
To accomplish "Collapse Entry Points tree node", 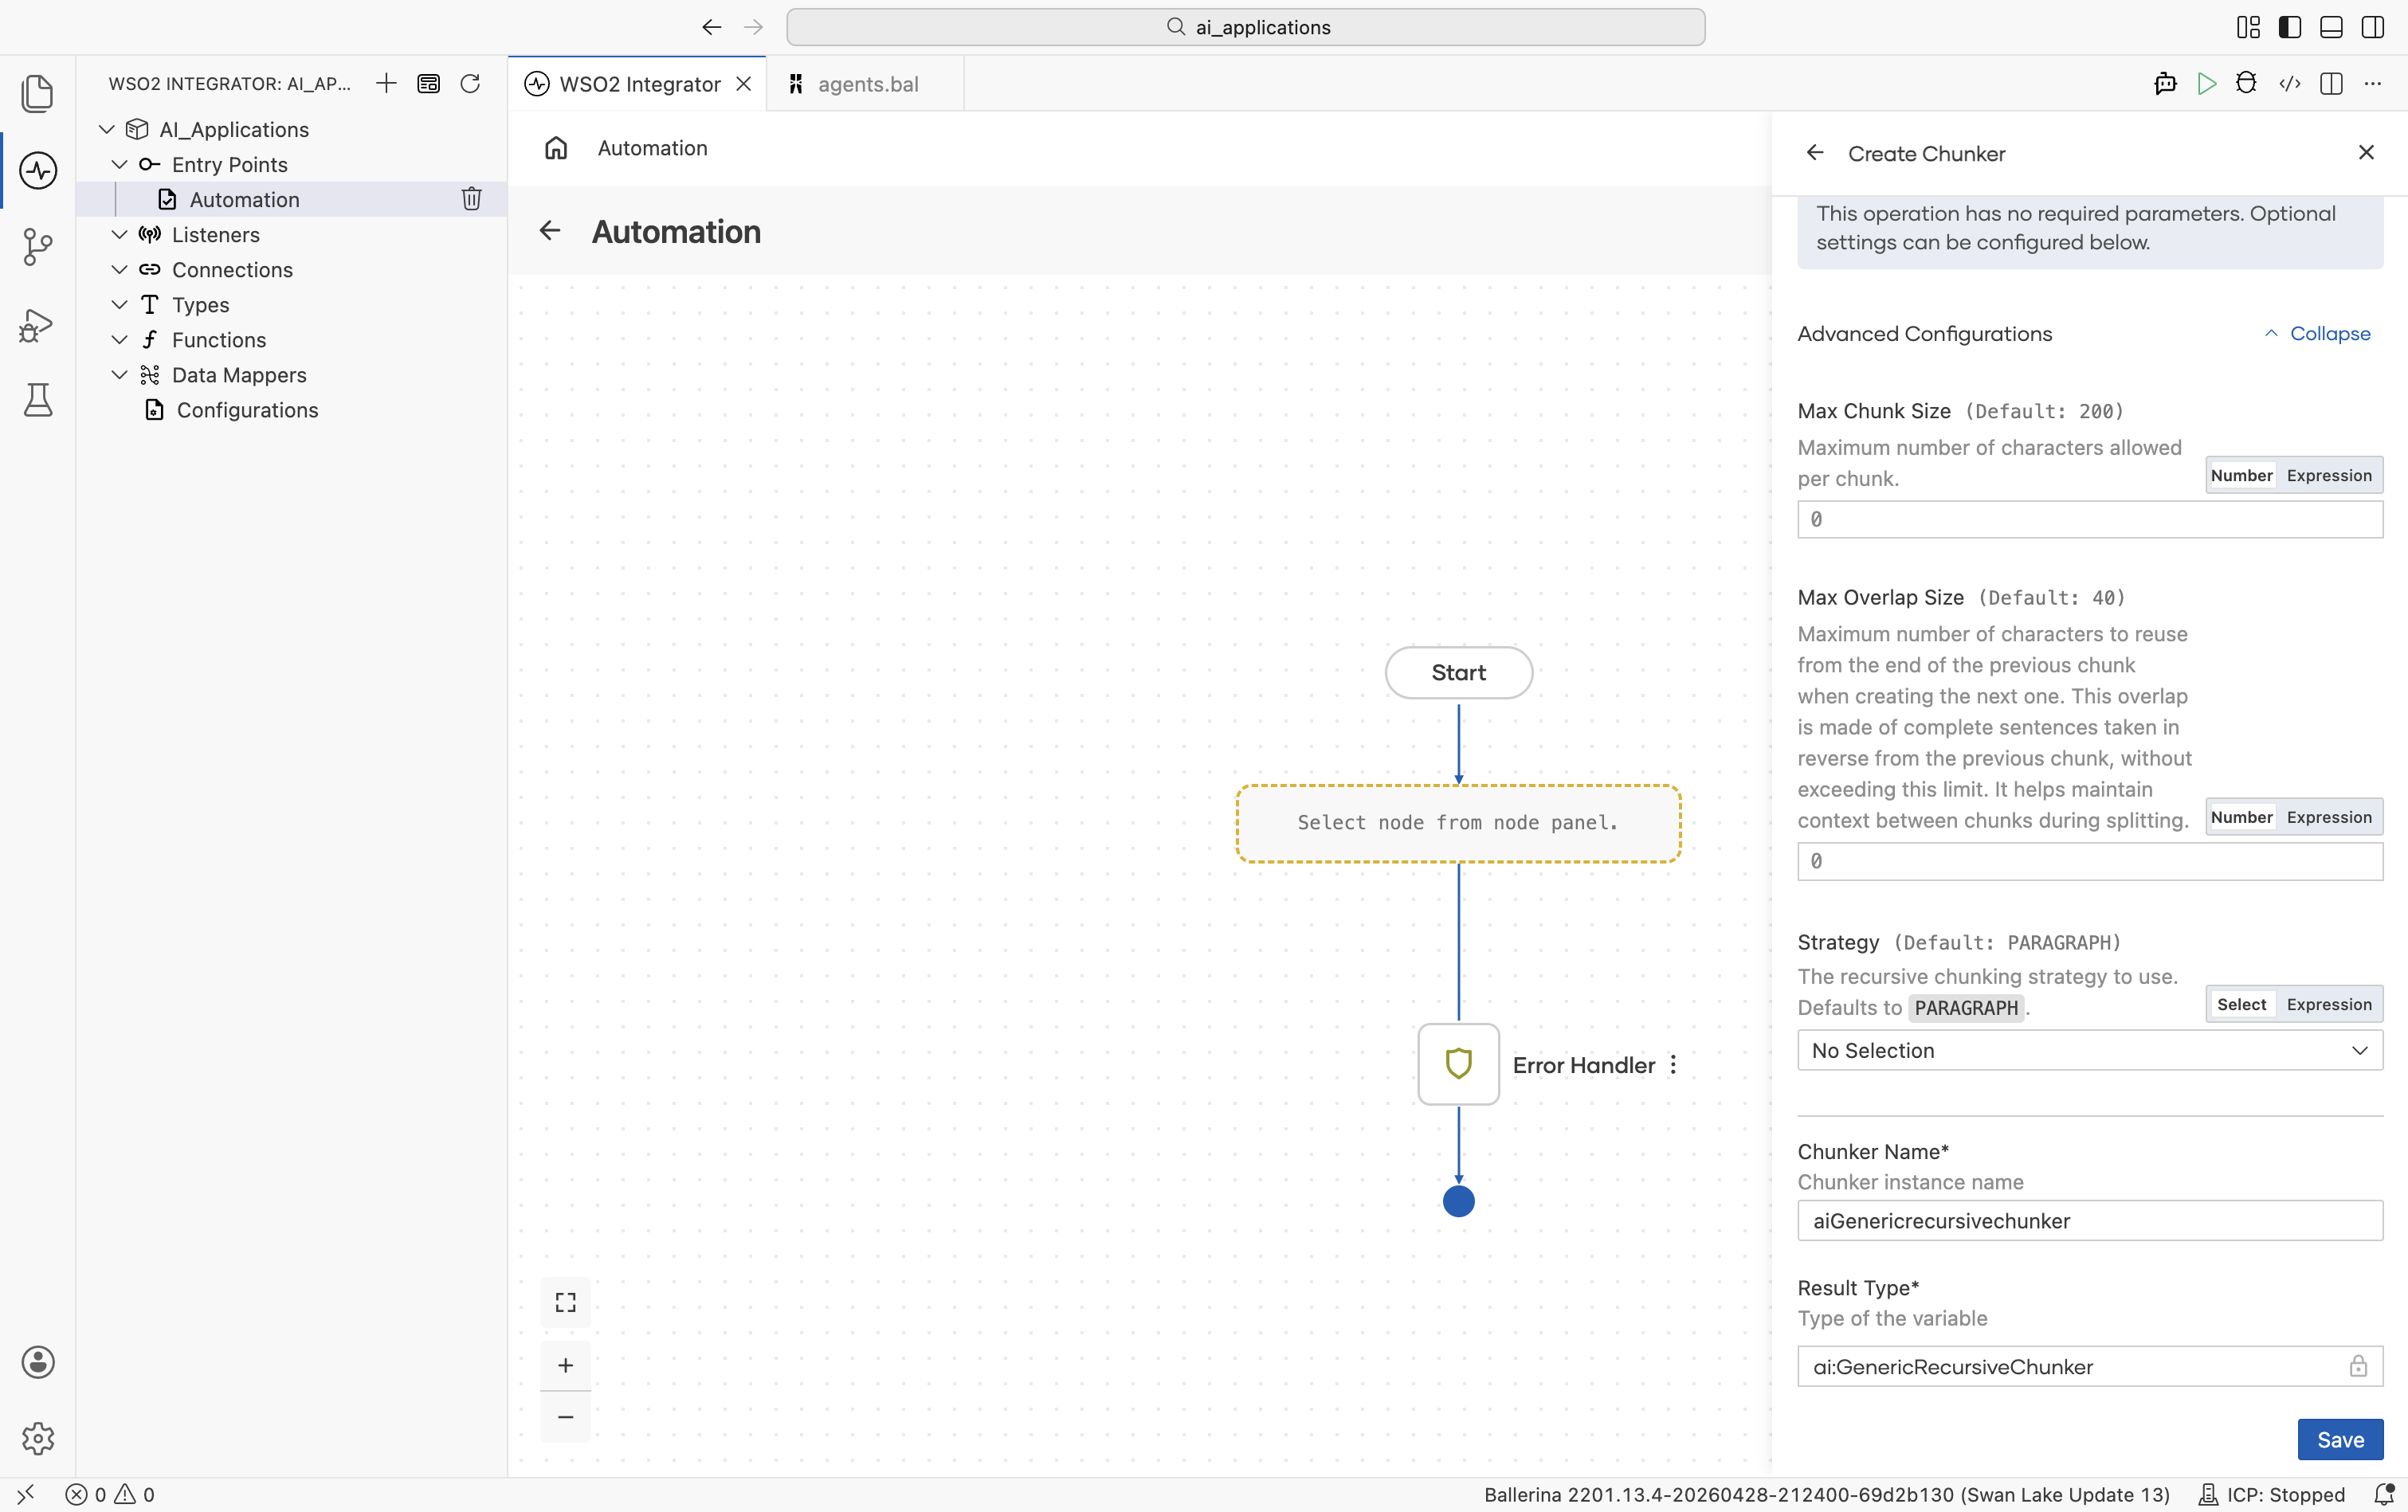I will coord(119,164).
